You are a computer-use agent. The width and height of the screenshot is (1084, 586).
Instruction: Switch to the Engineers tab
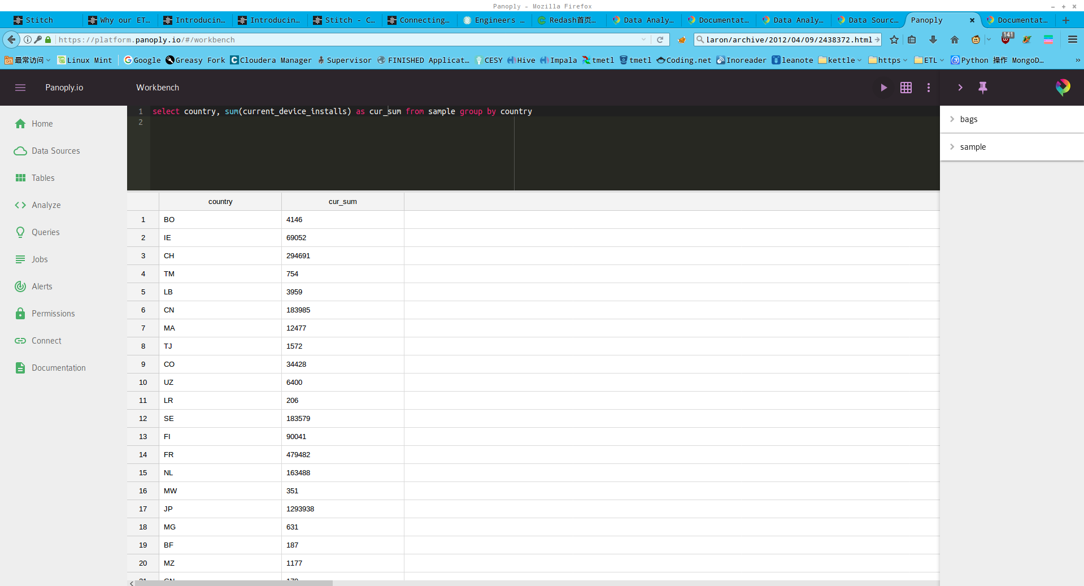494,20
